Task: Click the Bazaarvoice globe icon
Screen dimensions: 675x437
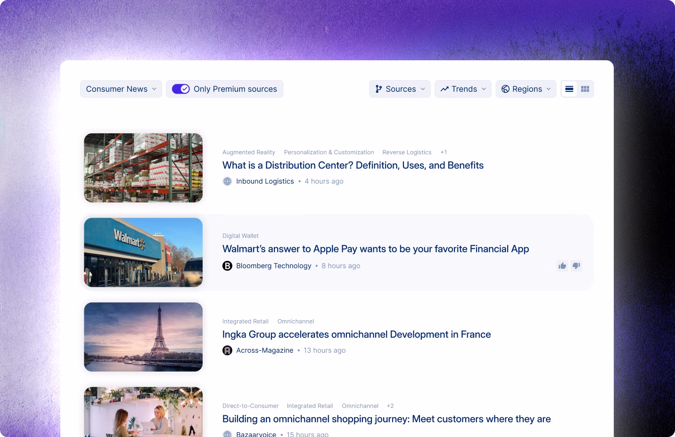Action: point(227,434)
